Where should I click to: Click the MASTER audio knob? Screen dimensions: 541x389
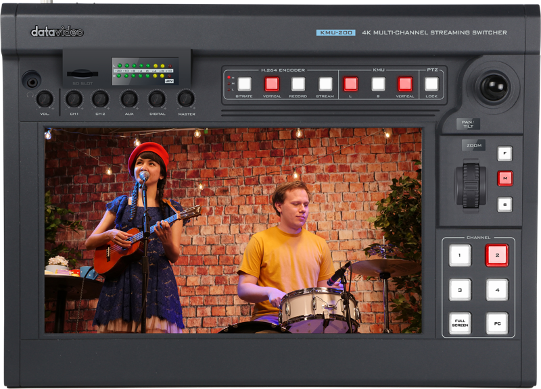(x=186, y=99)
